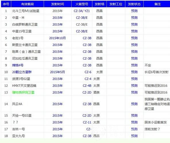The width and height of the screenshot is (170, 143).
Task: Click sequence number 14
Action: (x=6, y=104)
